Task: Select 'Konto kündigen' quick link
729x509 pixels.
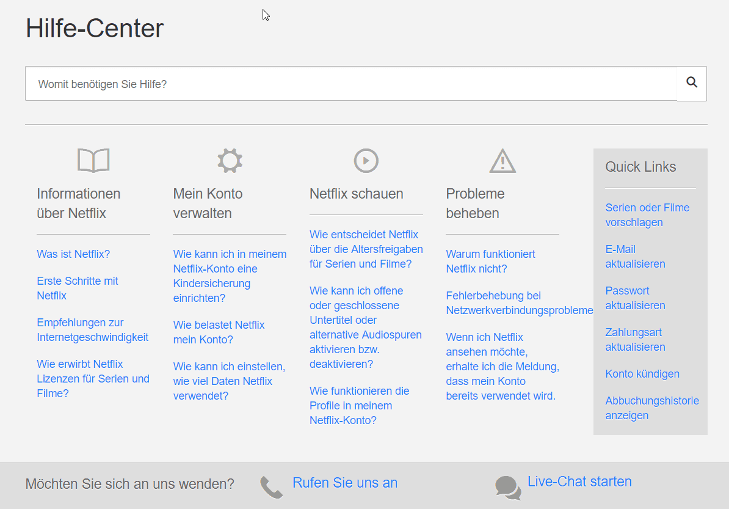Action: pos(642,374)
